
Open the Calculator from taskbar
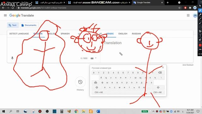click(x=62, y=111)
